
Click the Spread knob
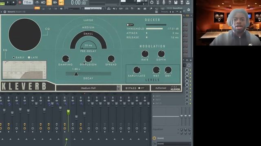tap(111, 59)
